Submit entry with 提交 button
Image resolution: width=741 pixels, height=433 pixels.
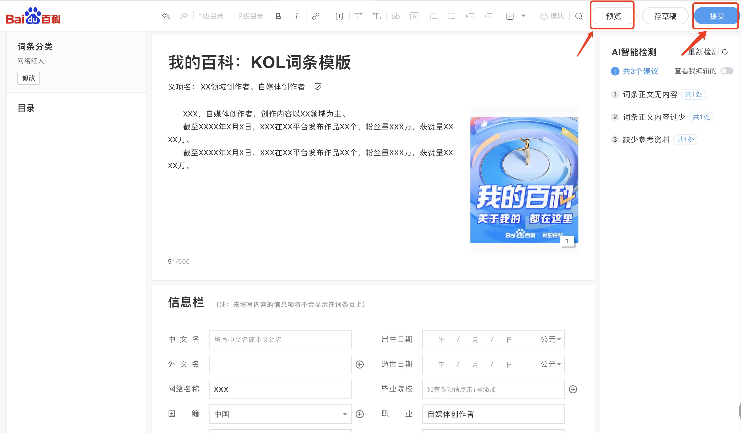[717, 16]
